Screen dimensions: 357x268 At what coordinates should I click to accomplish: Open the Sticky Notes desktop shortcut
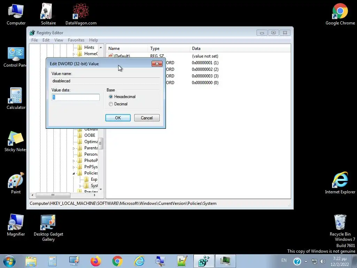15,141
